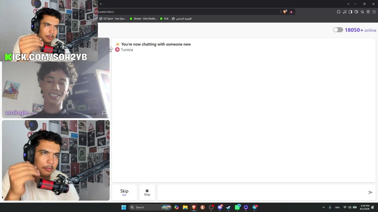Viewport: 378px width, 212px height.
Task: Click the taskbar Search box
Action: coord(151,207)
